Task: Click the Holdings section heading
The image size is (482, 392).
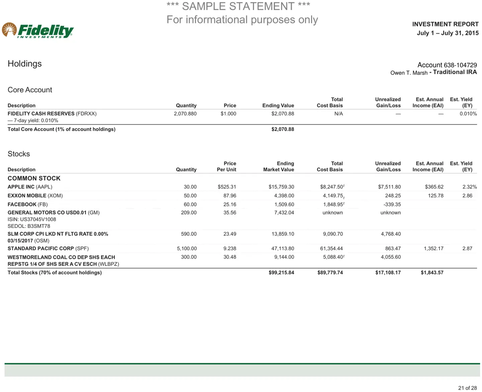Action: pyautogui.click(x=25, y=64)
